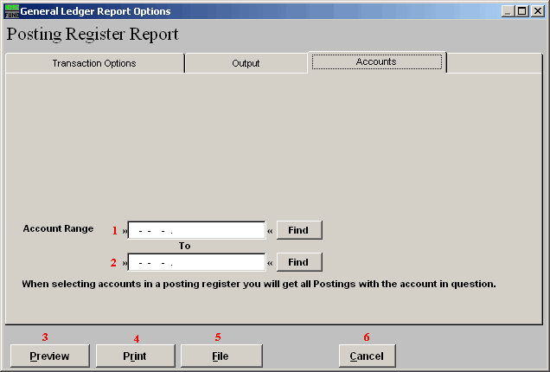The height and width of the screenshot is (372, 550).
Task: Select the Accounts tab
Action: [x=376, y=62]
